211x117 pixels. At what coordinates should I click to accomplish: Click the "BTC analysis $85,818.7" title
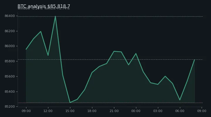pos(44,6)
